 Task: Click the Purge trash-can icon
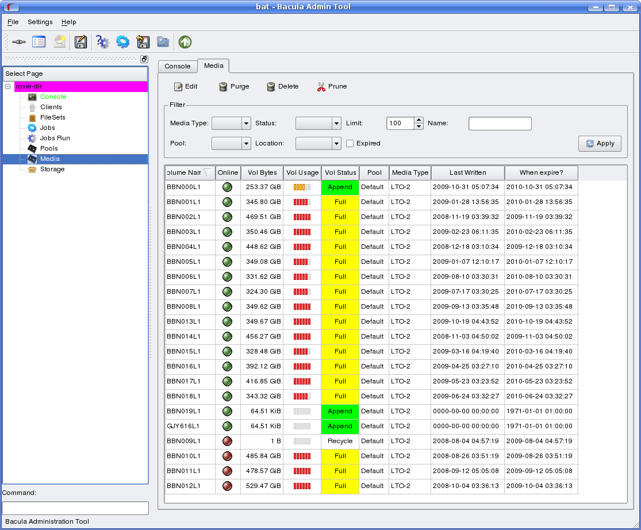coord(224,86)
